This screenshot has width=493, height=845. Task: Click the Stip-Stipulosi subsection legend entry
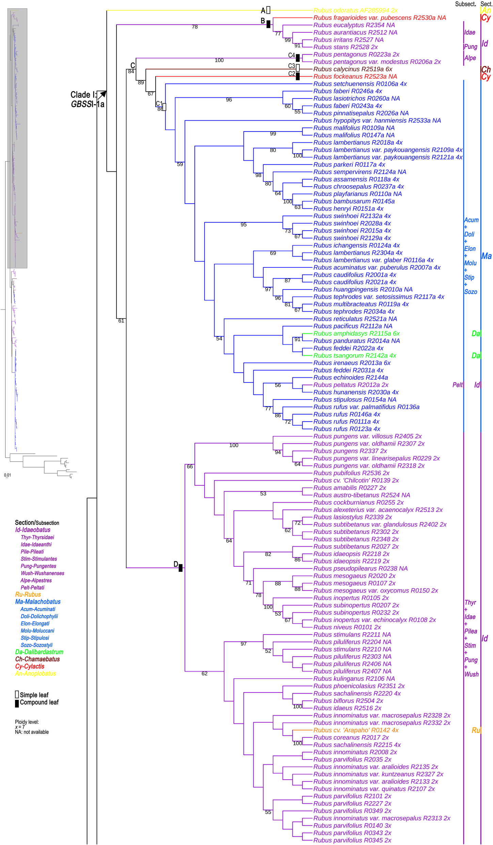pos(35,638)
